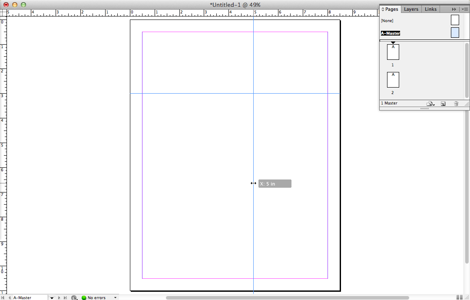Screen dimensions: 470x300
Task: Click the create new page icon
Action: [443, 104]
